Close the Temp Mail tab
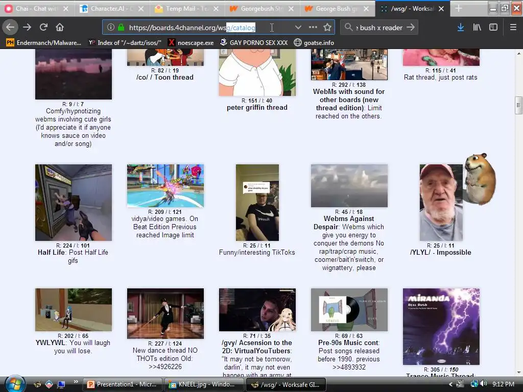523x392 pixels. click(216, 9)
